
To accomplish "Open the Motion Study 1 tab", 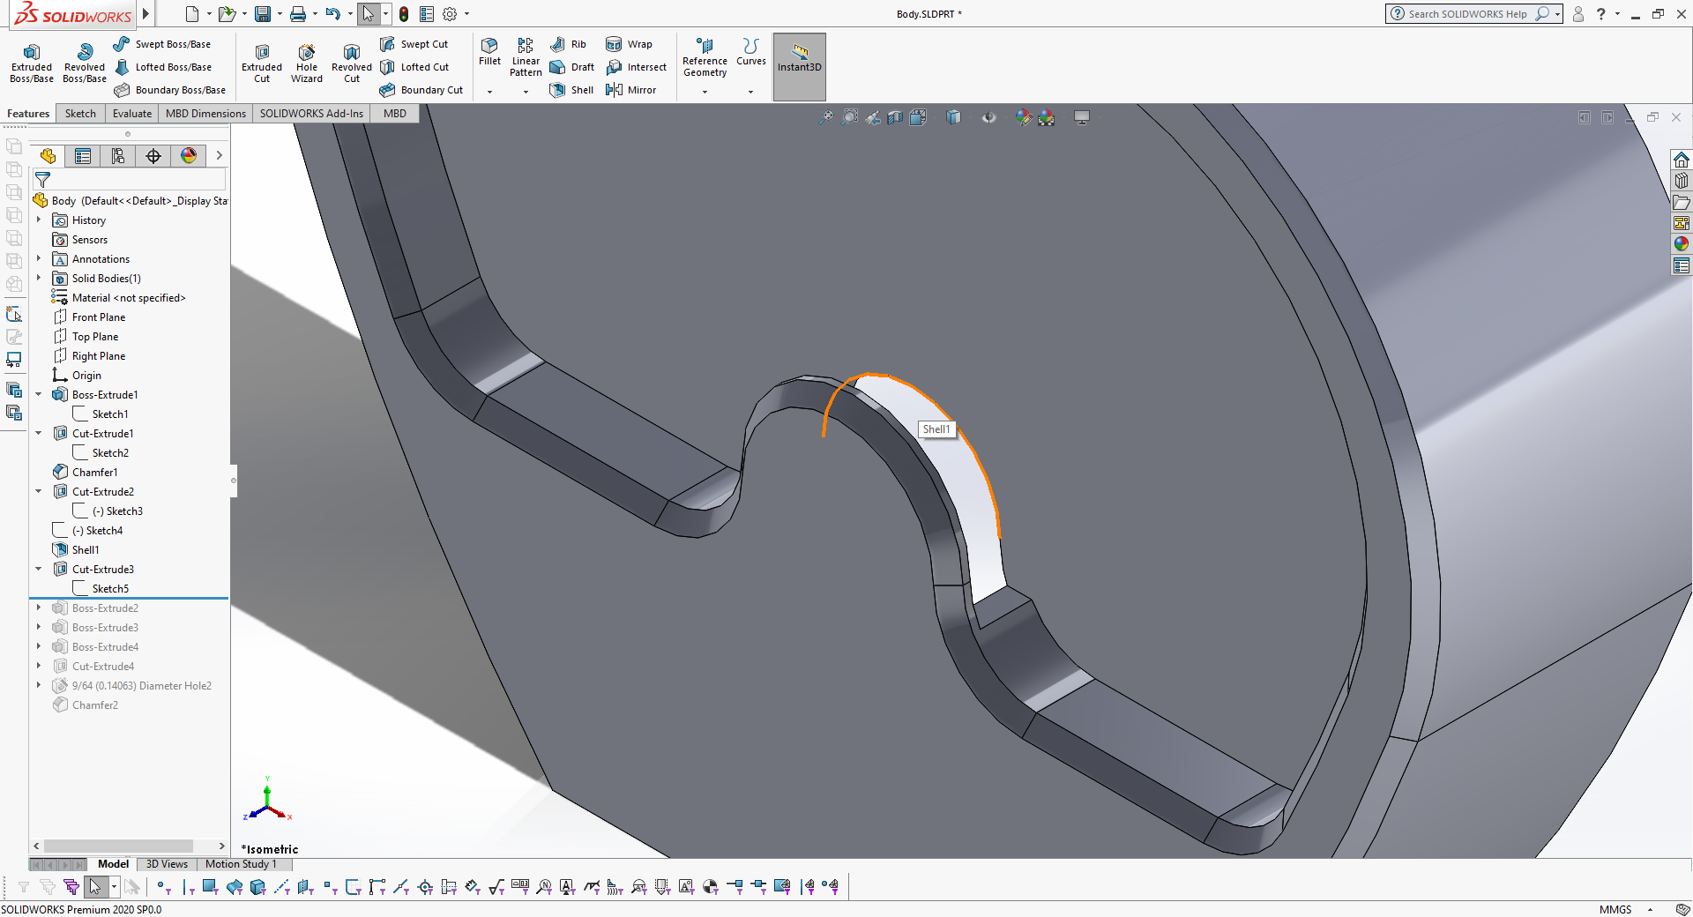I will click(241, 864).
